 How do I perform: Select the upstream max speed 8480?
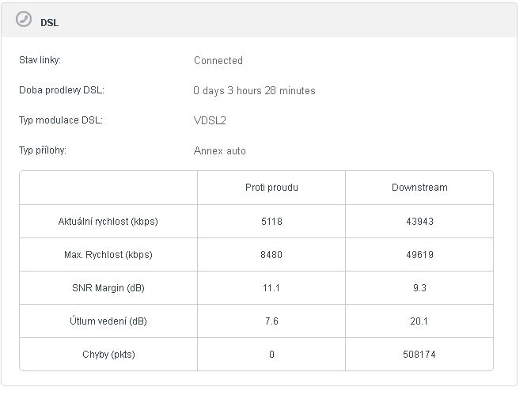point(271,255)
